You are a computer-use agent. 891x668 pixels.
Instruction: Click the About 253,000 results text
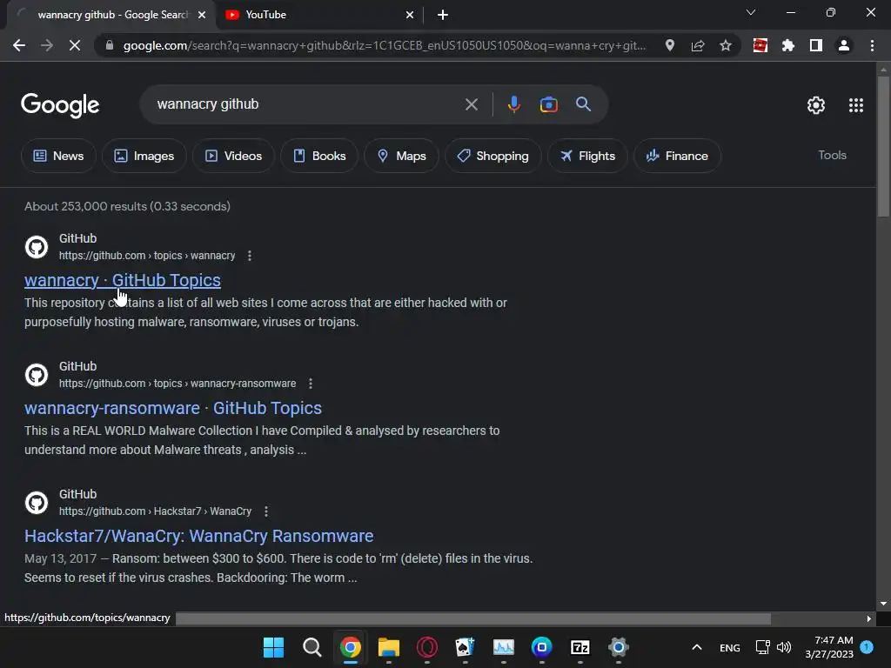[127, 206]
